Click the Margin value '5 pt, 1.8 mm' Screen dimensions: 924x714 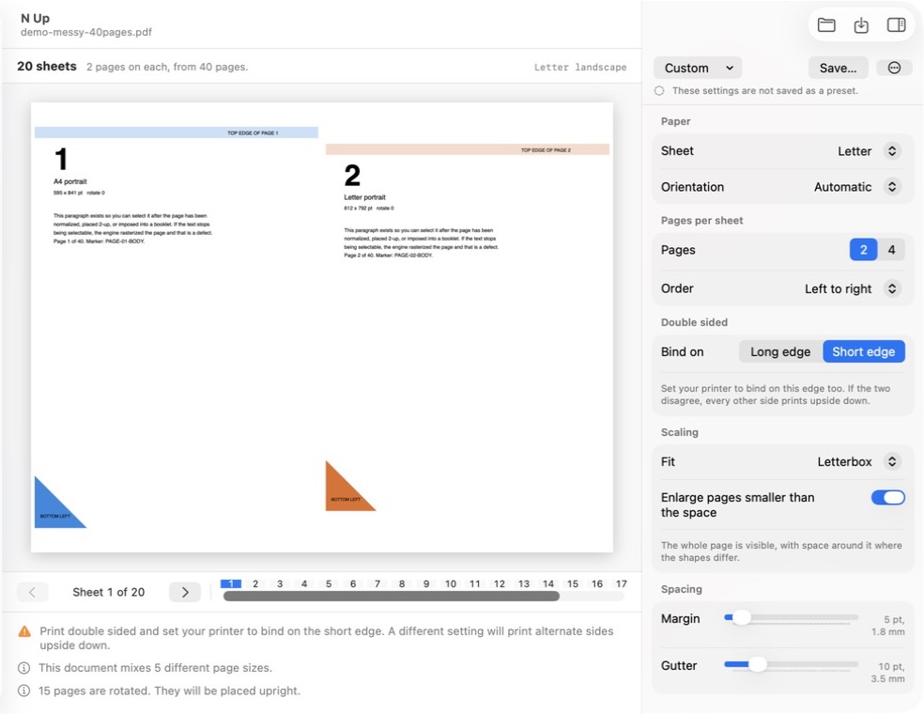(x=888, y=626)
